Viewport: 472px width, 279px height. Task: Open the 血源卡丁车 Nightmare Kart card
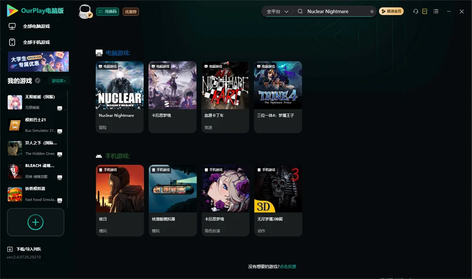pyautogui.click(x=225, y=97)
